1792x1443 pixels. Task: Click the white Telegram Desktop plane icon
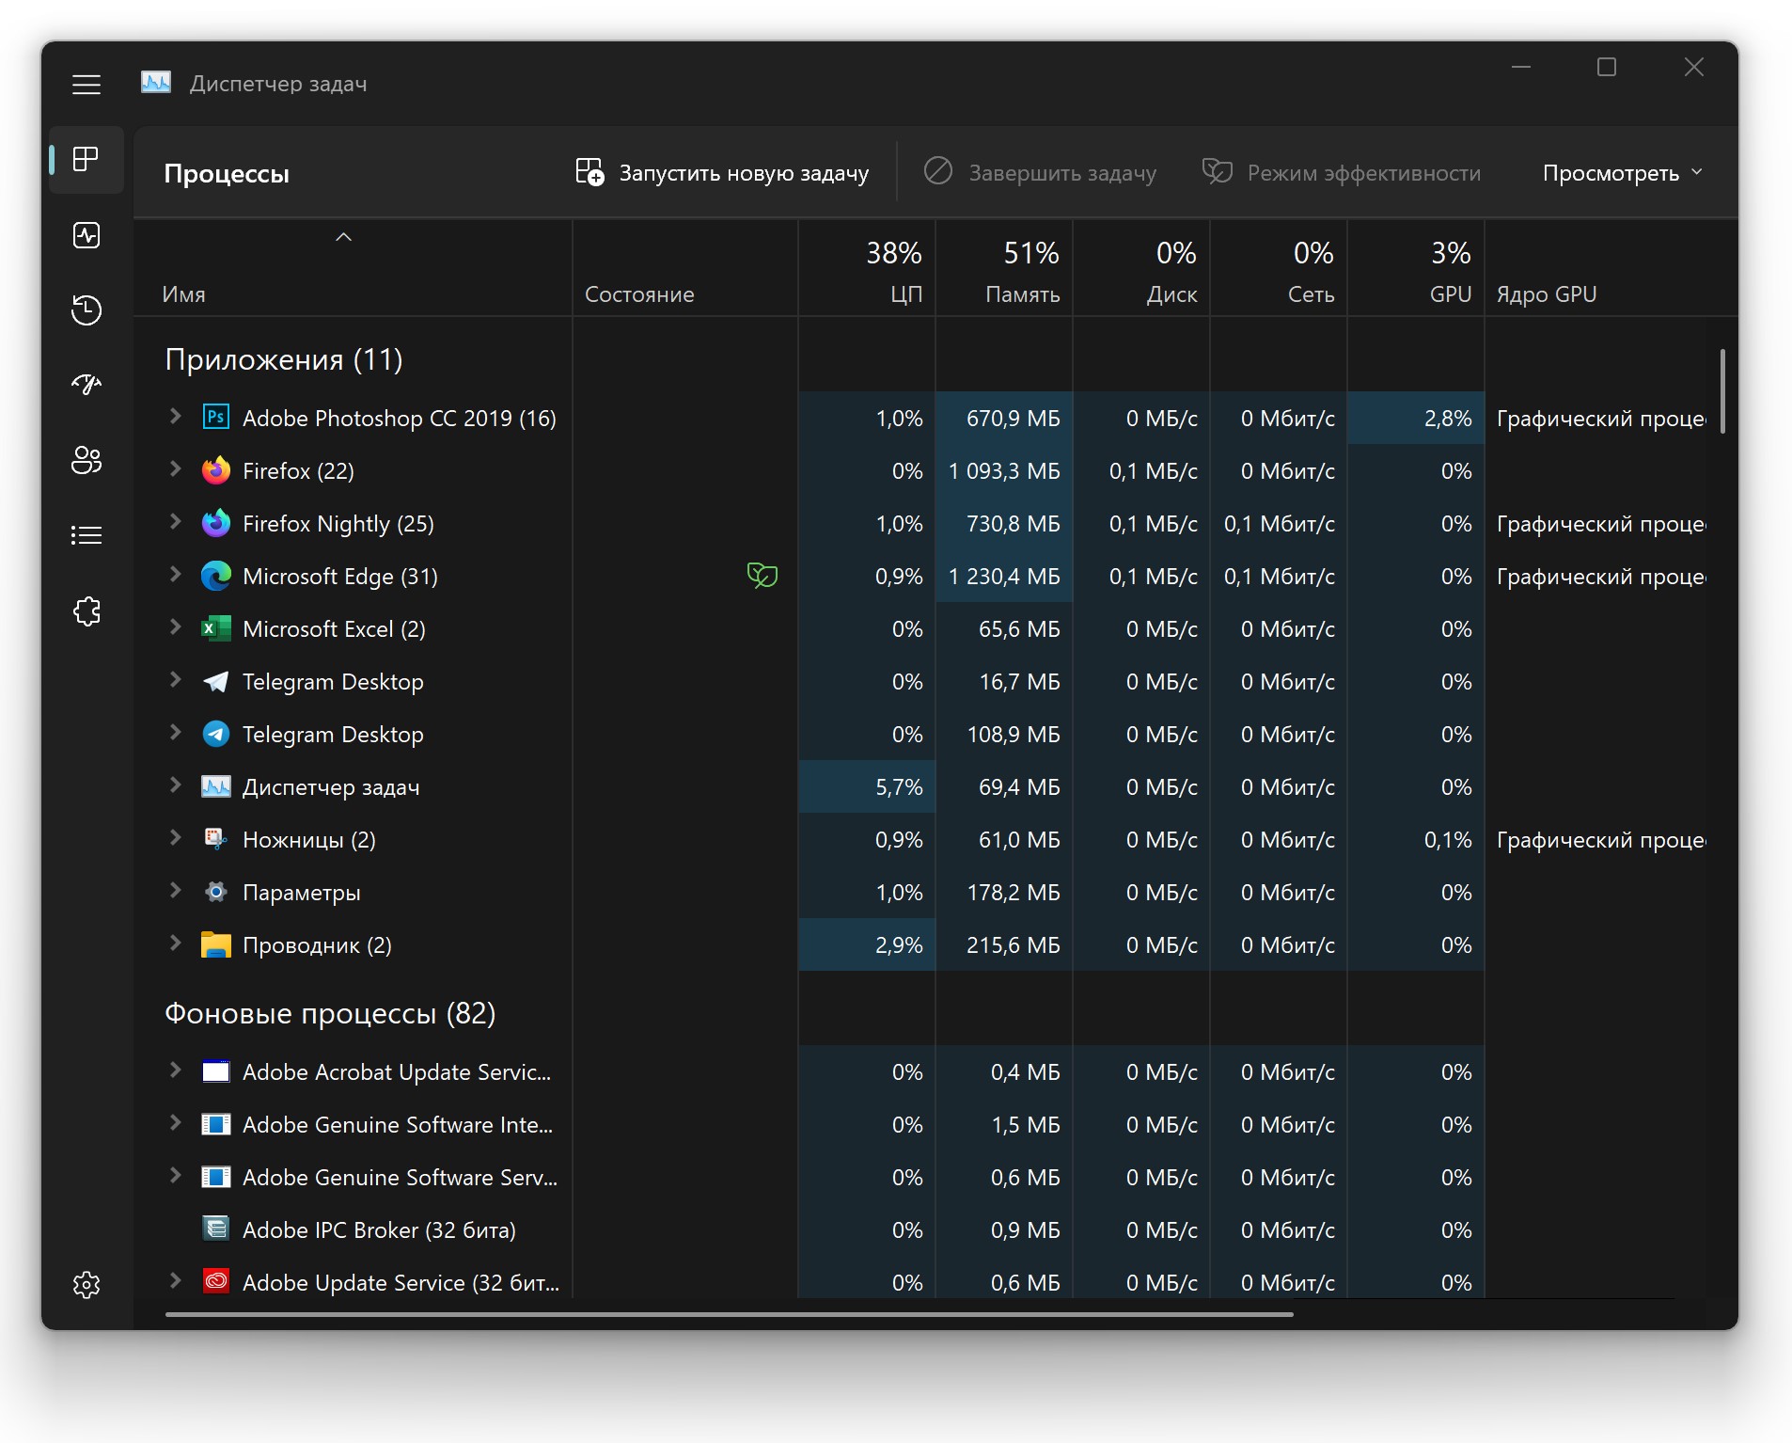[216, 681]
